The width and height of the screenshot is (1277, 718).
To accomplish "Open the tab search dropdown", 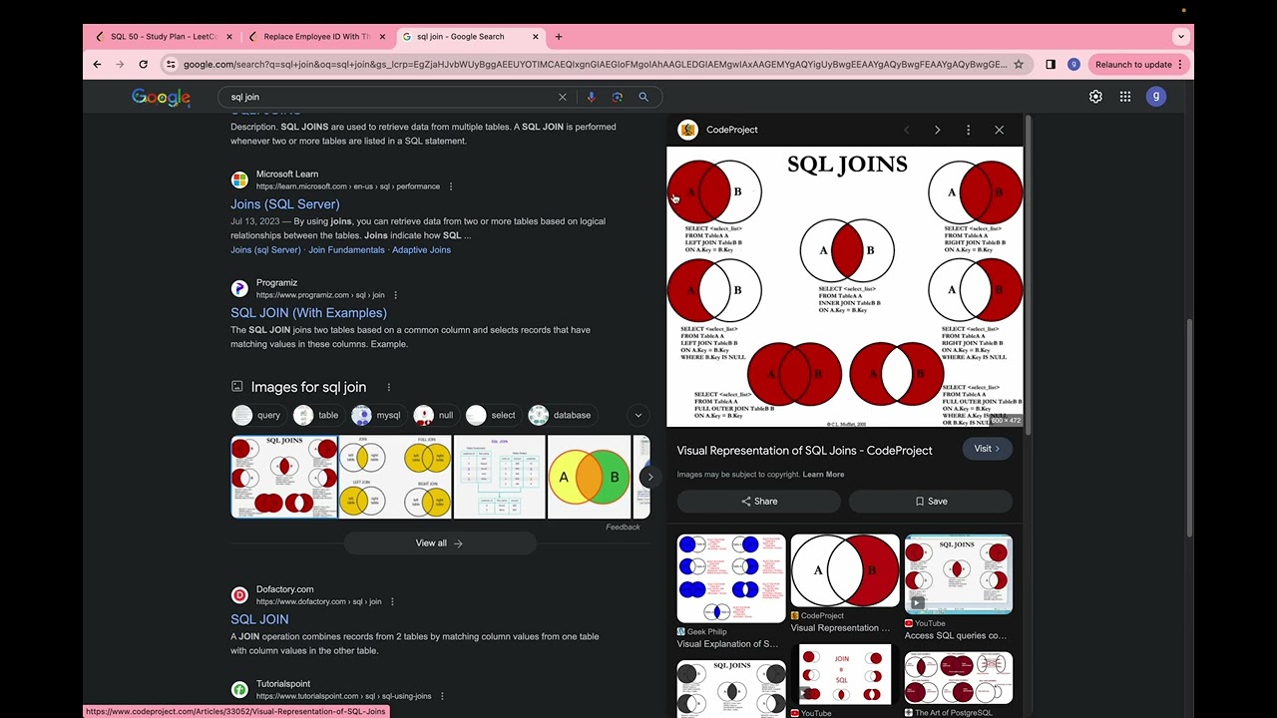I will tap(1181, 37).
